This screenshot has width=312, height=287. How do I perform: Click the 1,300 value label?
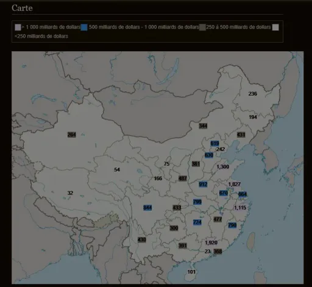(x=223, y=167)
